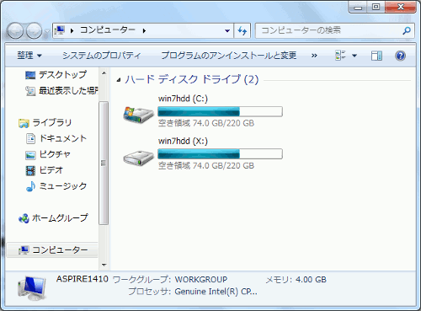The height and width of the screenshot is (311, 421).
Task: Click the Forward navigation arrow button
Action: coord(34,30)
